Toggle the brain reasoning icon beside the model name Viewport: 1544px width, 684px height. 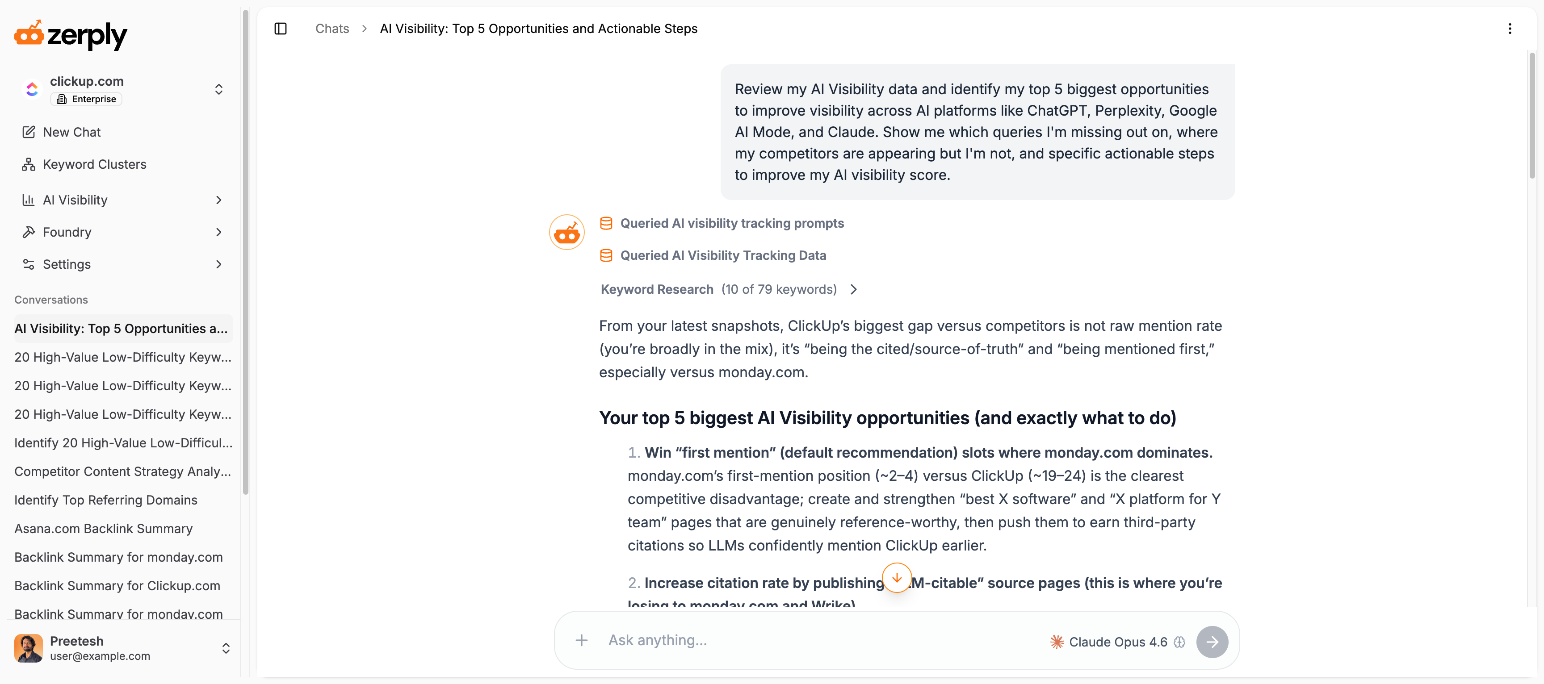coord(1179,642)
